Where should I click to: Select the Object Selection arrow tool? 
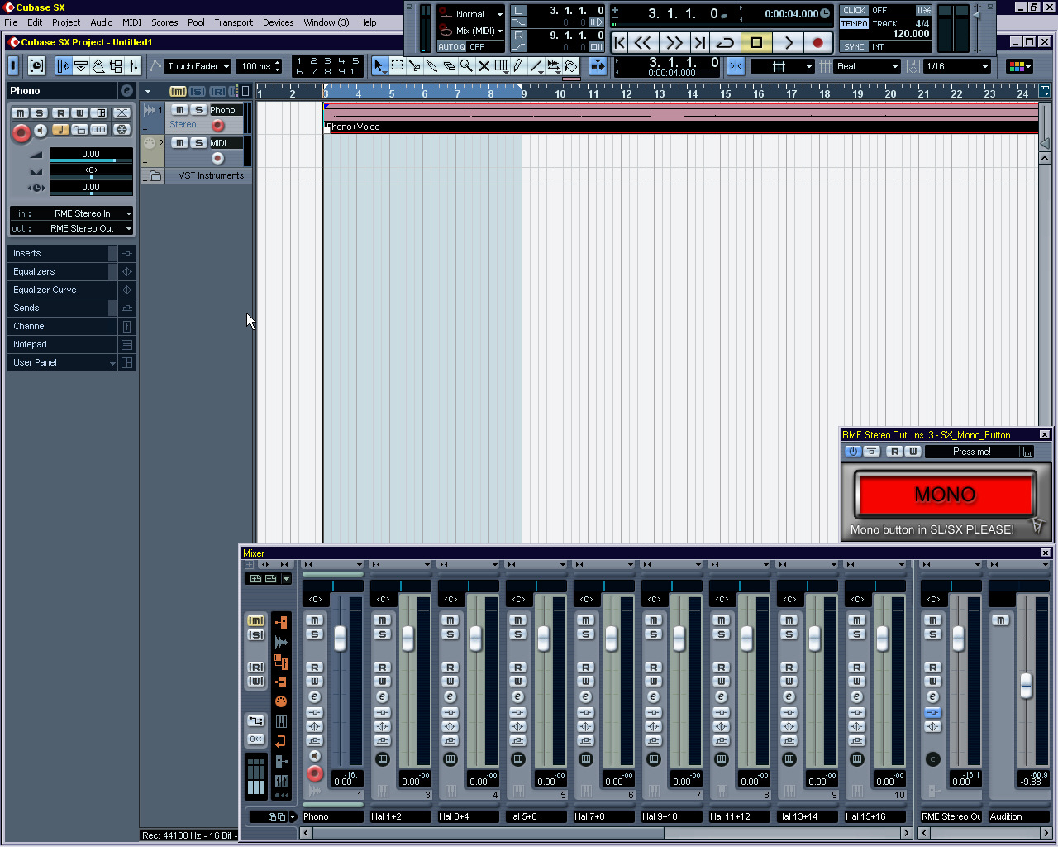[x=379, y=66]
